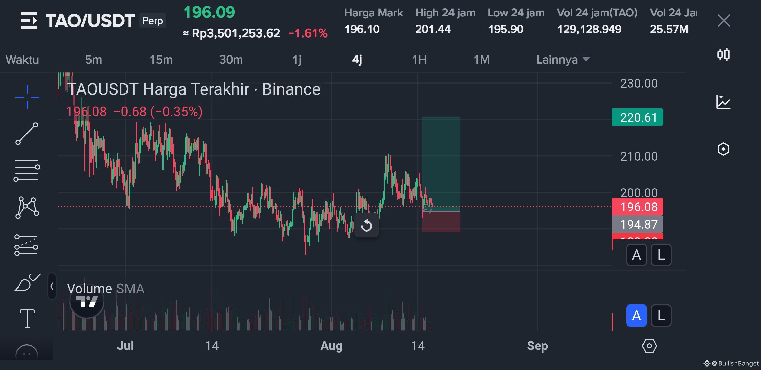
Task: Select the crosshair cursor tool
Action: point(27,97)
